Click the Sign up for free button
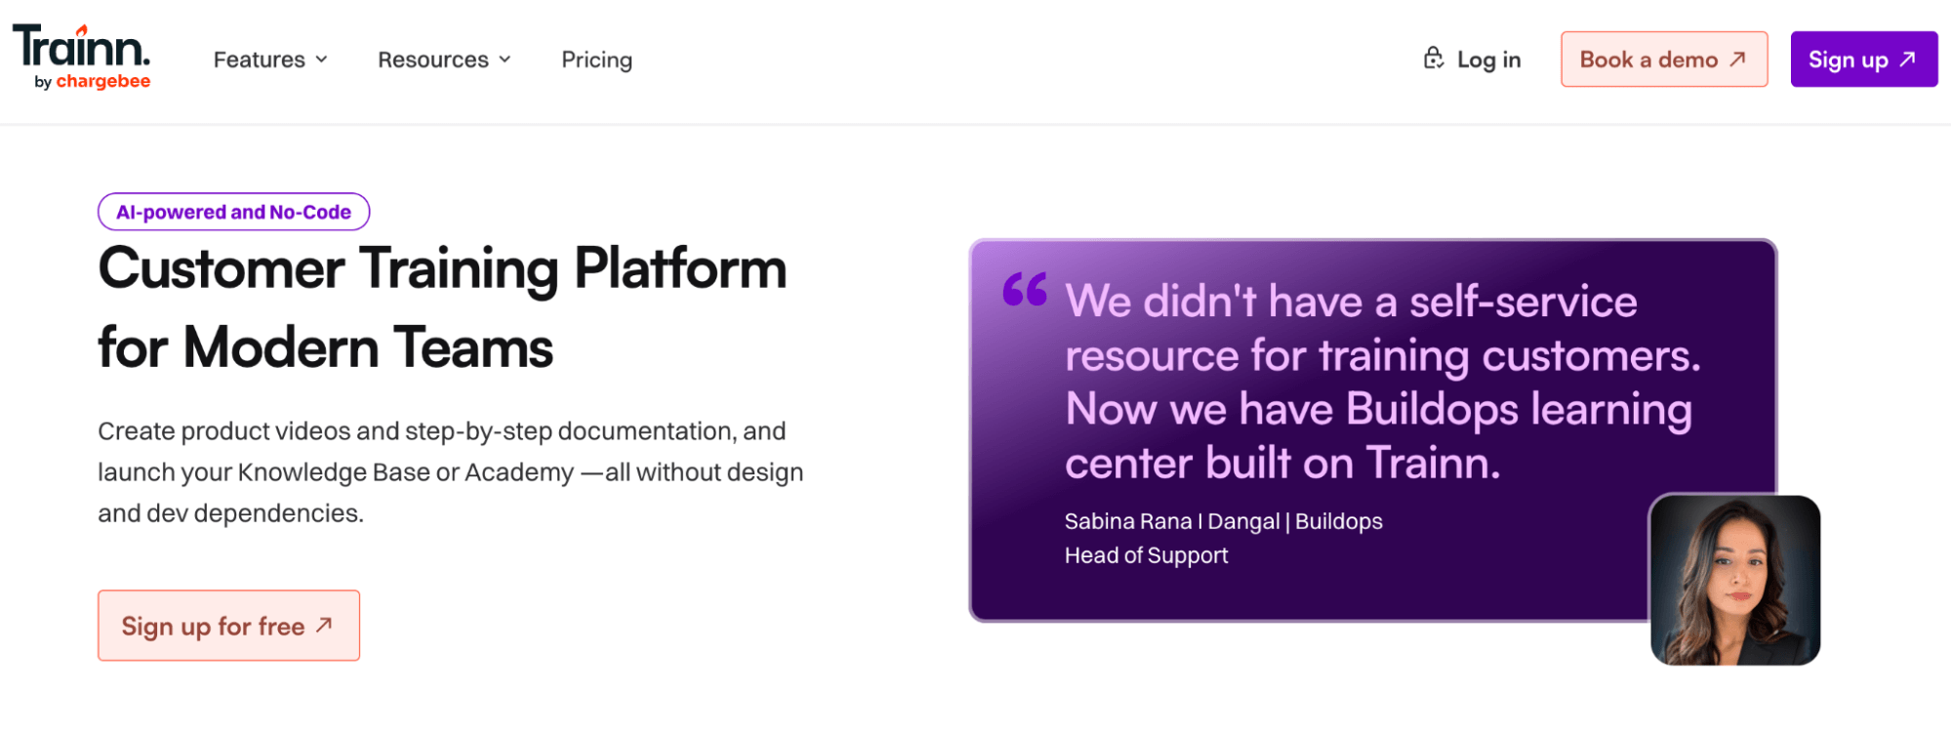1951x735 pixels. 228,626
